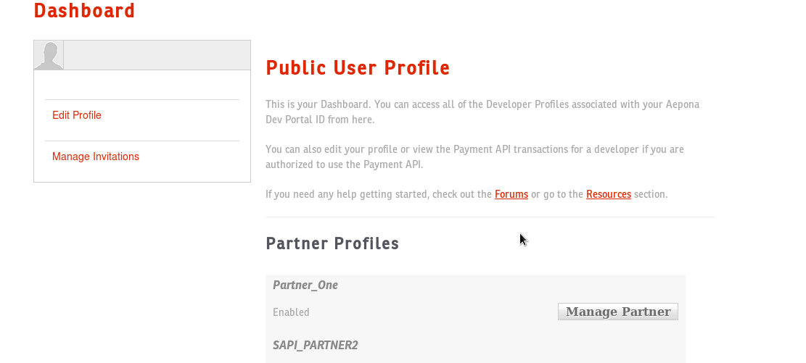The image size is (806, 363).
Task: Select the SAPI_PARTNER2 profile name
Action: point(316,346)
